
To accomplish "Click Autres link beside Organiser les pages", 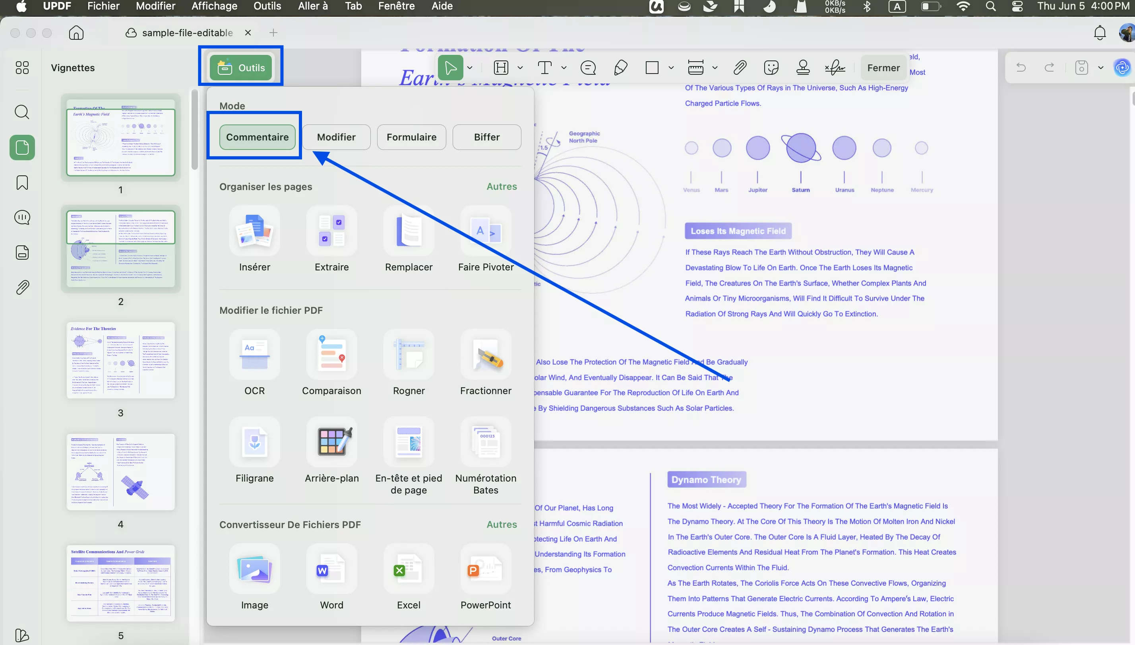I will (x=502, y=187).
